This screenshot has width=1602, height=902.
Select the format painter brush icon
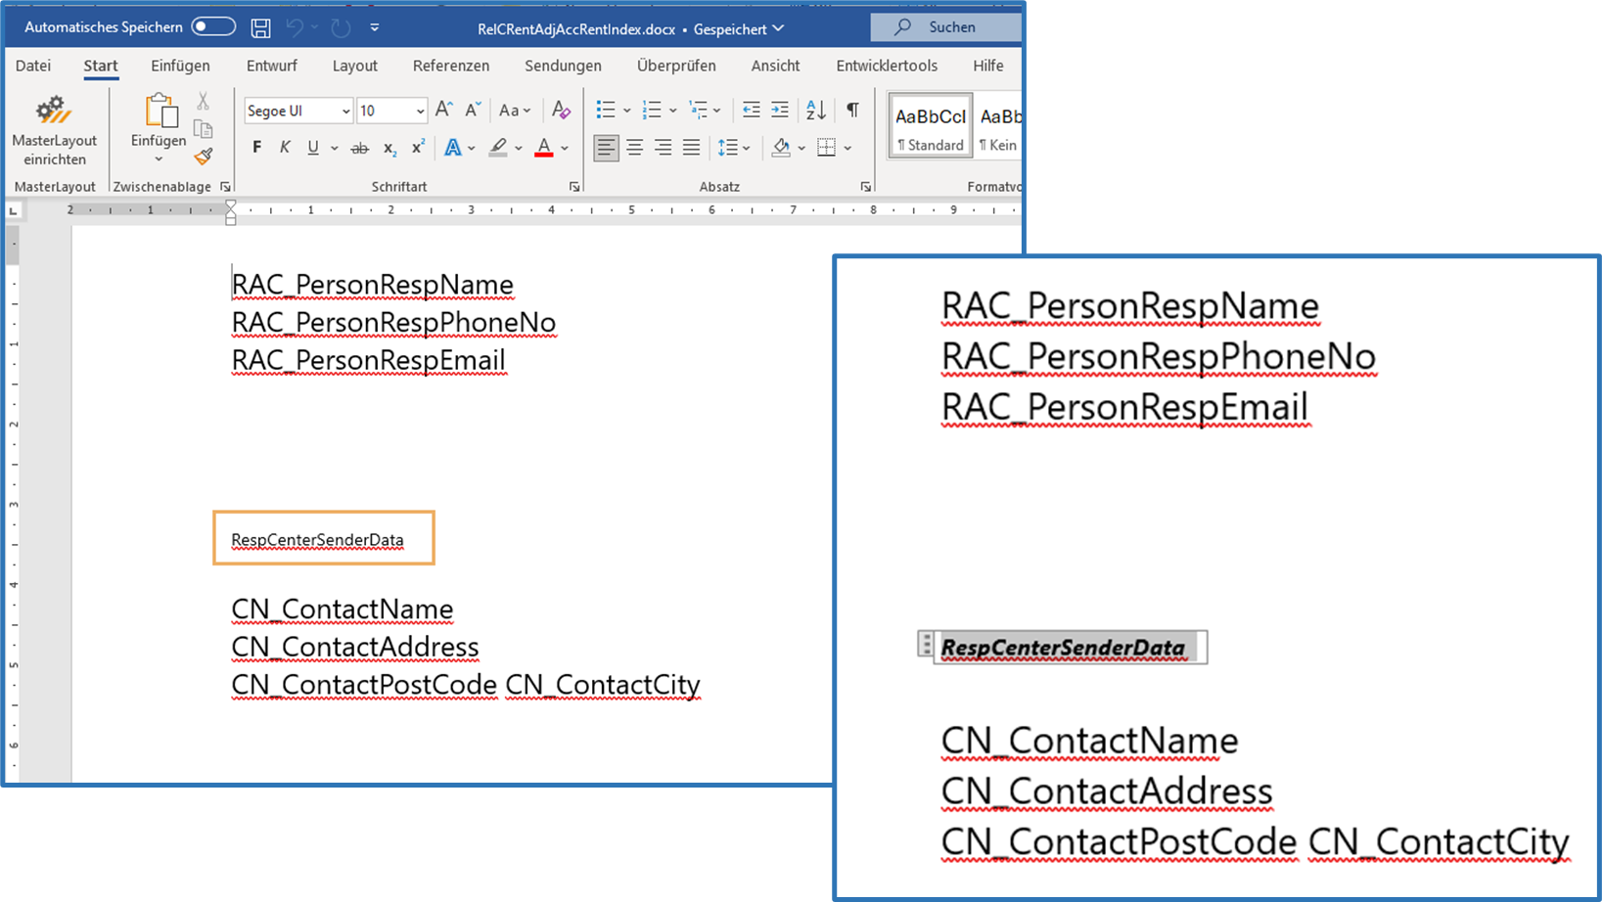pos(204,157)
